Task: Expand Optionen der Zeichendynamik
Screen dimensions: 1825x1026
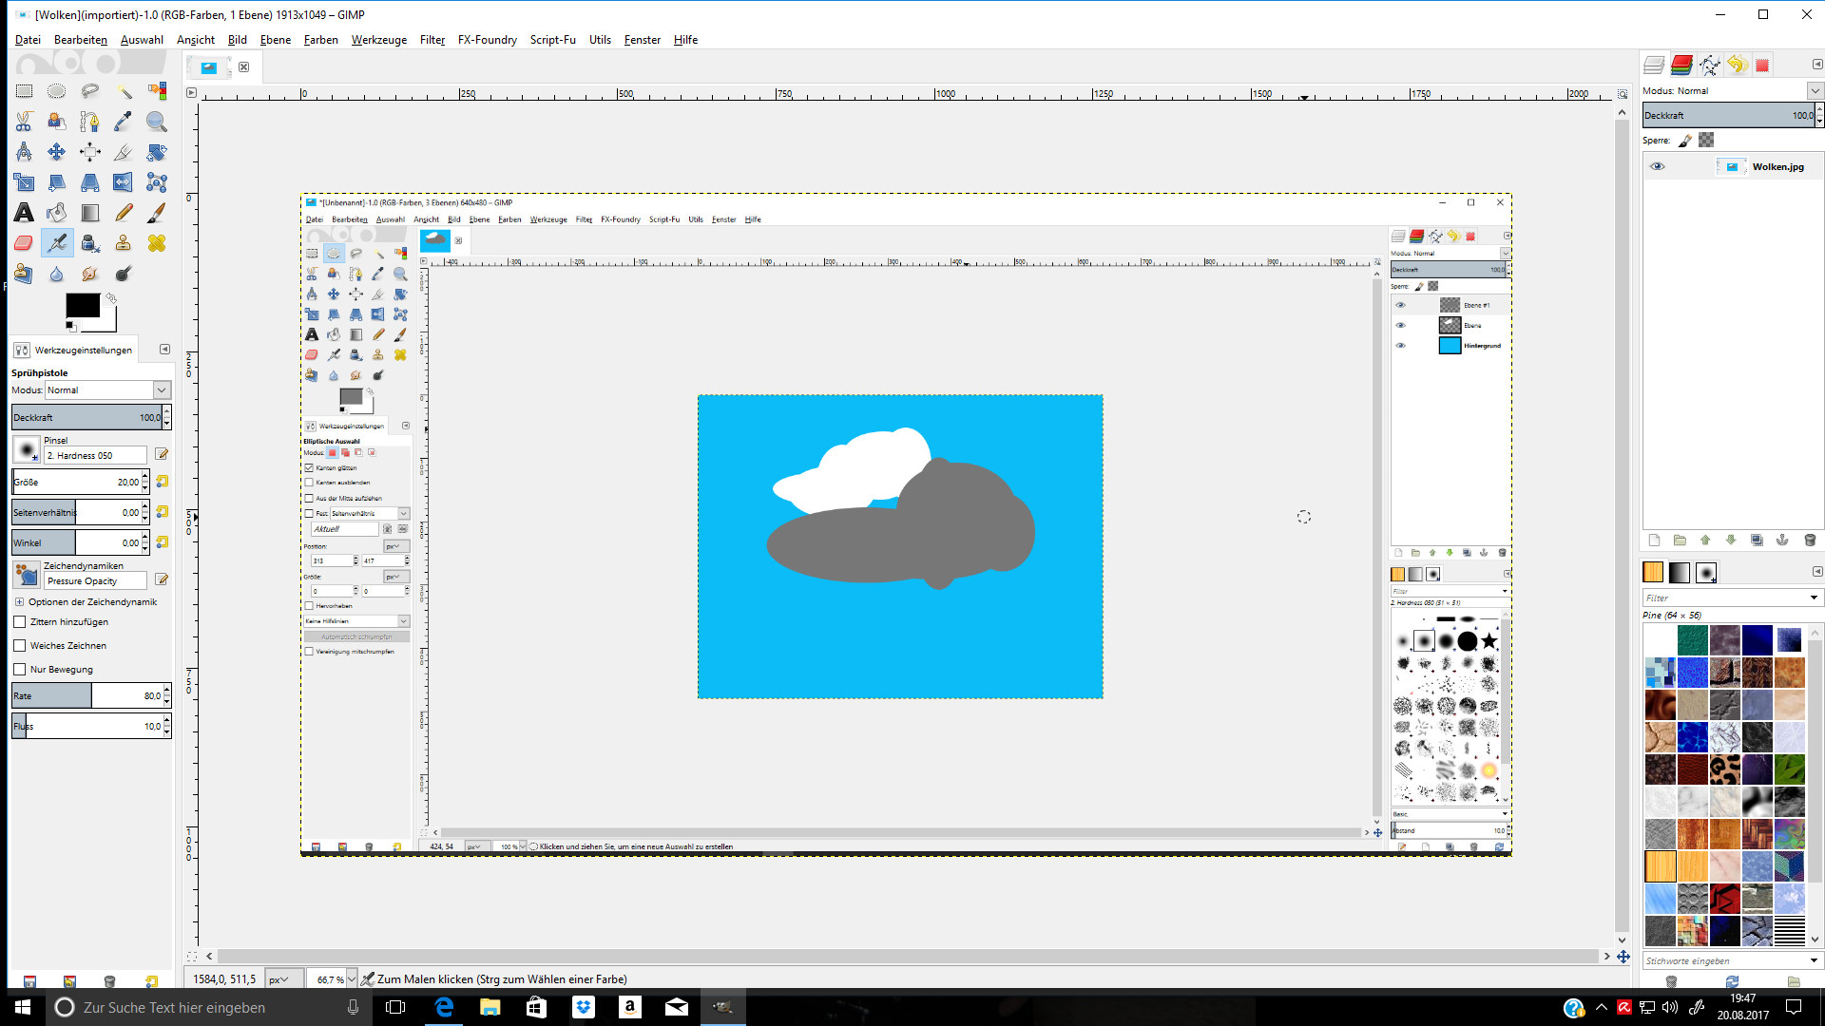Action: click(19, 602)
